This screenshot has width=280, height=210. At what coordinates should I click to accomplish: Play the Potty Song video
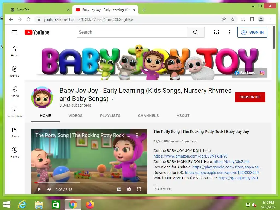[x=39, y=189]
